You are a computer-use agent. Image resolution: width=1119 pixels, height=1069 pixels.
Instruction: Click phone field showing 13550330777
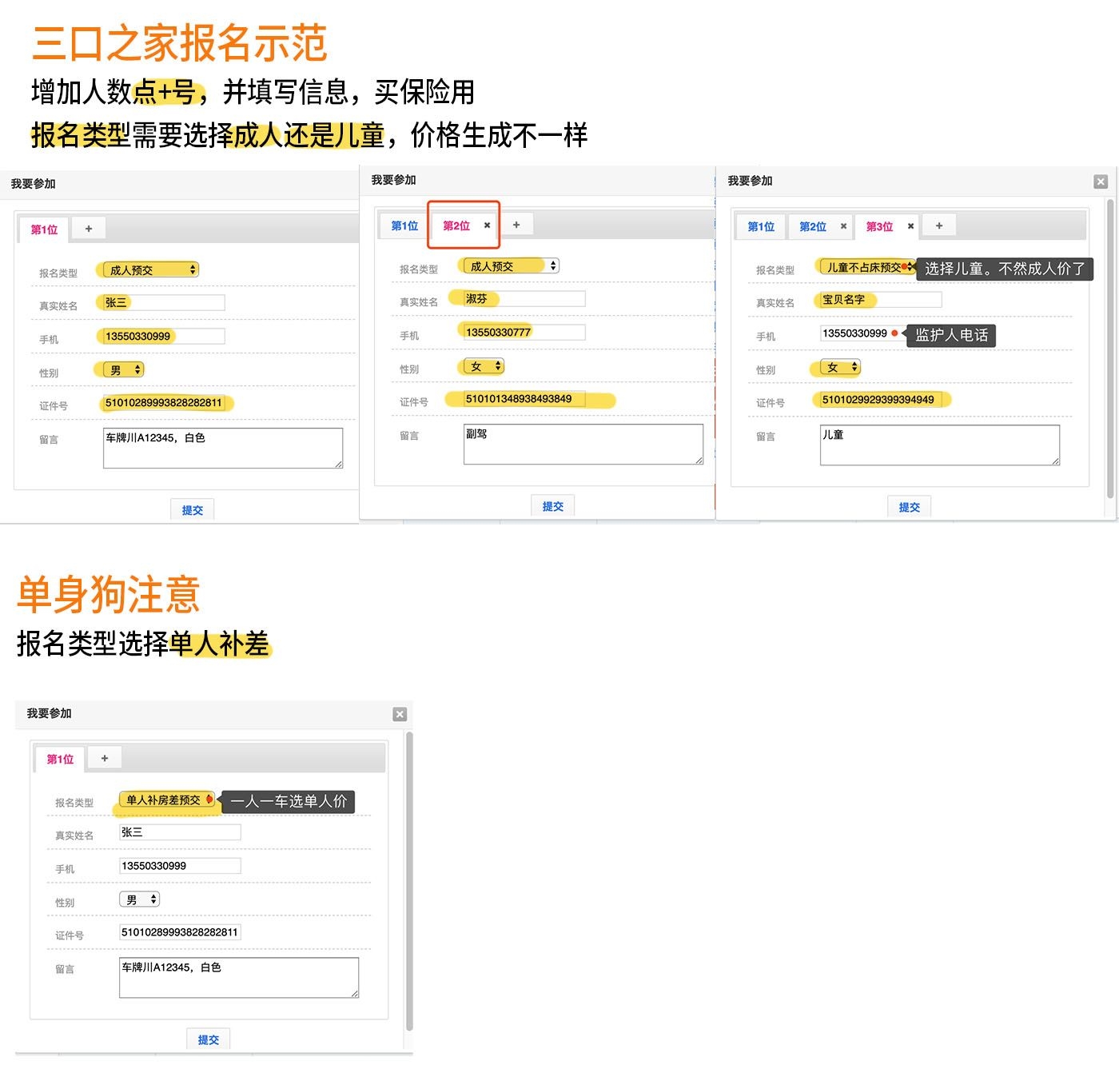click(x=524, y=333)
